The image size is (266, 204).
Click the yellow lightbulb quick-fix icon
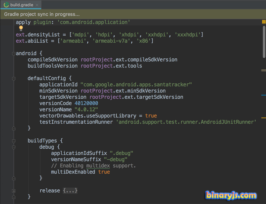tap(21, 28)
